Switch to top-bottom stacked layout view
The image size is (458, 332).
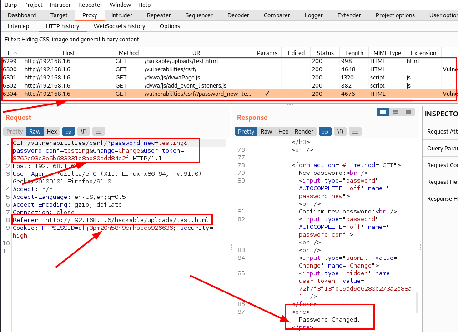coord(396,112)
